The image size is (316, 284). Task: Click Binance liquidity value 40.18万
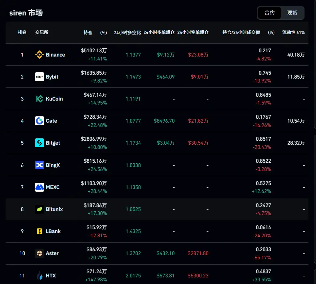(x=296, y=55)
